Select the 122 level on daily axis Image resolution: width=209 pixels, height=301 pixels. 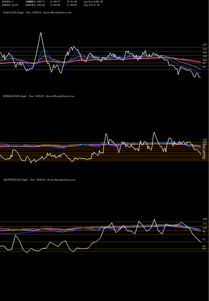point(204,49)
